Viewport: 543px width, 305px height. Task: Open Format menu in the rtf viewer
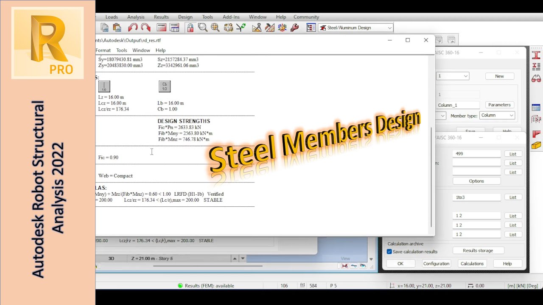coord(103,50)
